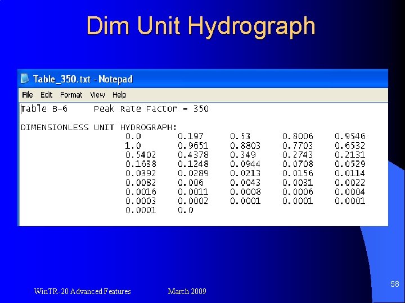The height and width of the screenshot is (303, 405).
Task: Click the footer text WinTR-20 Advanced Features
Action: pyautogui.click(x=82, y=291)
